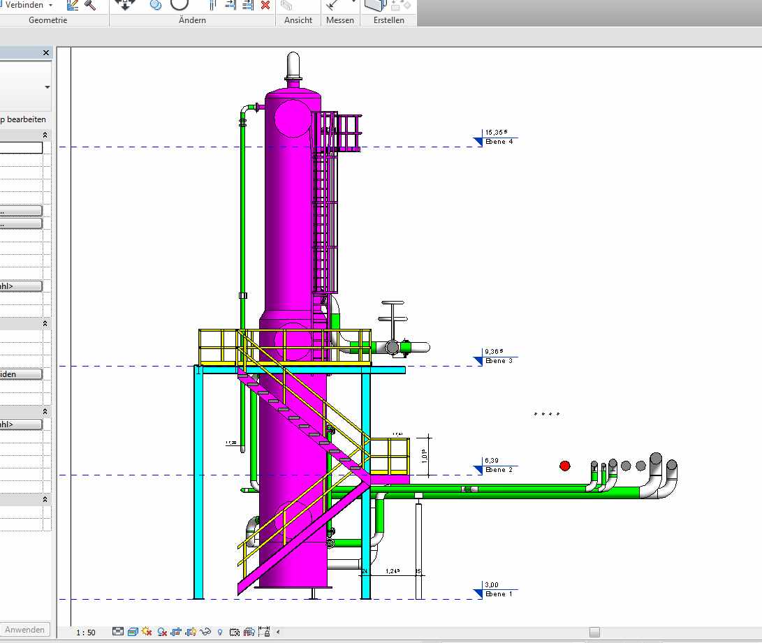This screenshot has width=762, height=643.
Task: Click the lower of two adjacent ellipsis buttons
Action: [x=21, y=224]
